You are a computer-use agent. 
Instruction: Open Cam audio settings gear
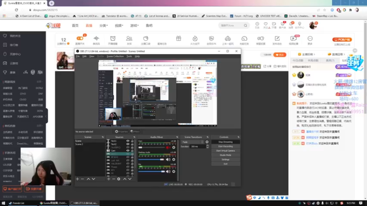click(x=174, y=147)
